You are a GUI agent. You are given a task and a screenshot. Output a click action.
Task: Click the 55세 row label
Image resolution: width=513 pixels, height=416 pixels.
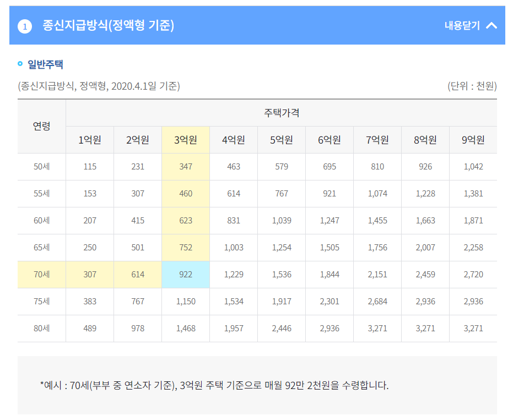coord(41,194)
